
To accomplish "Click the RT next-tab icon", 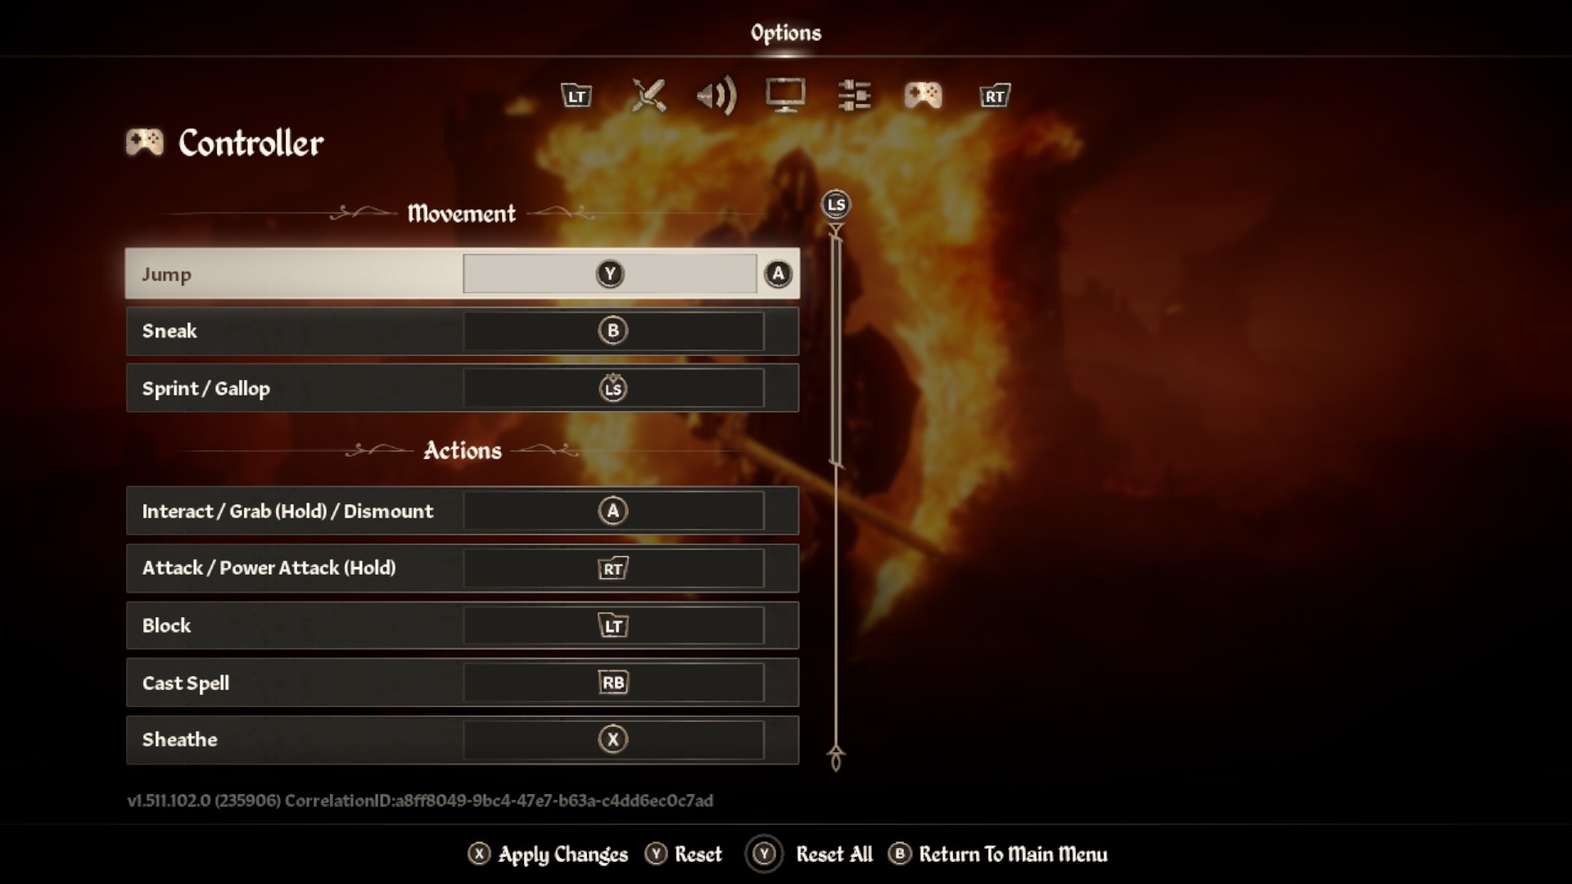I will [x=995, y=96].
